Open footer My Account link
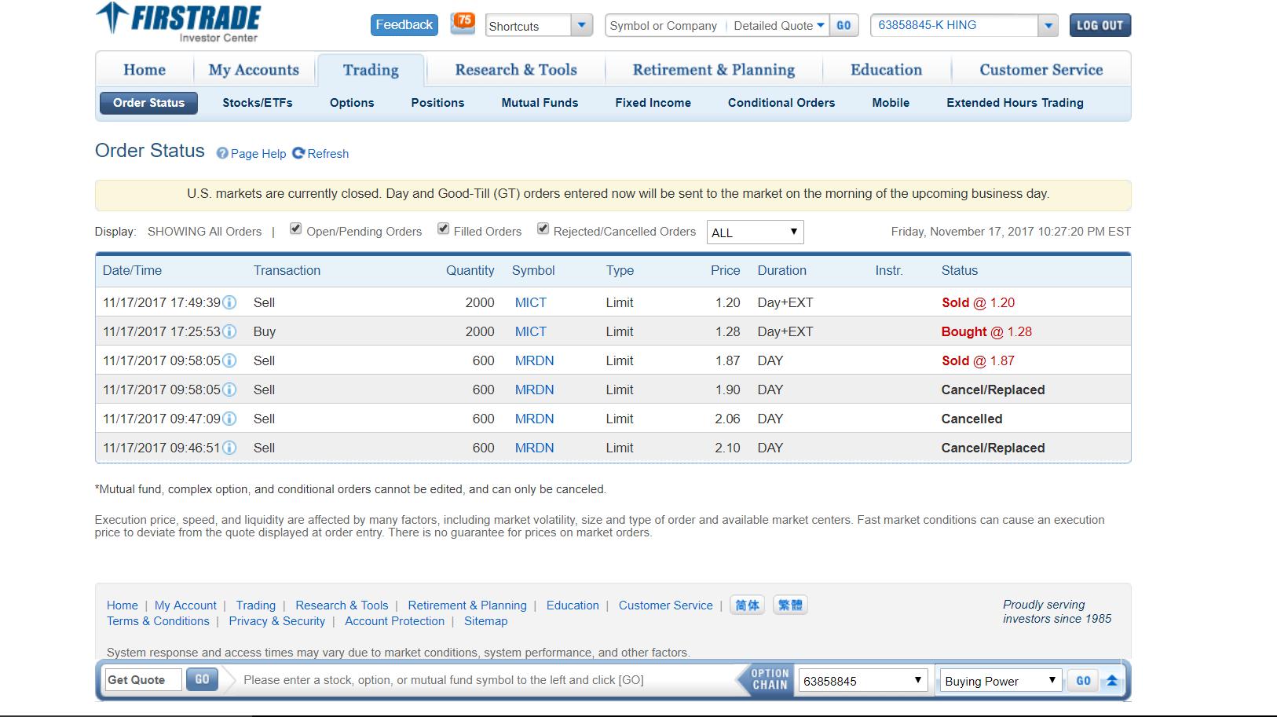This screenshot has width=1277, height=717. pyautogui.click(x=185, y=605)
